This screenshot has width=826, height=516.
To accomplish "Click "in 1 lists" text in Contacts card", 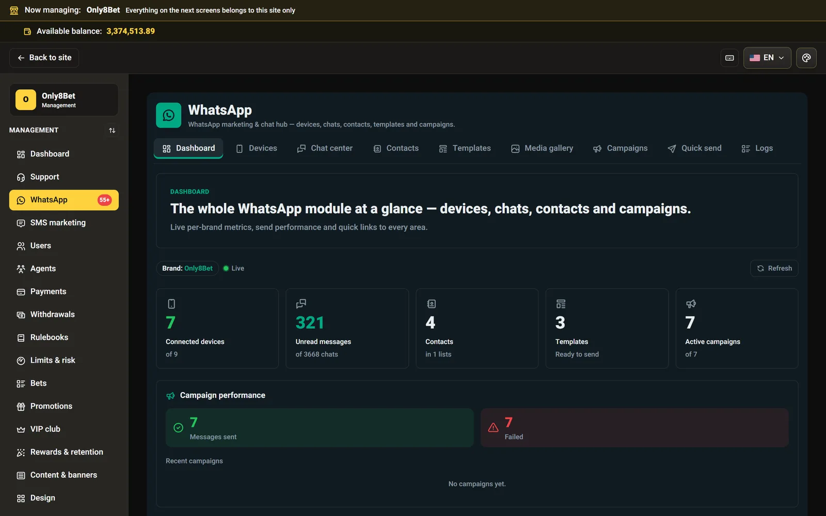I will 438,354.
